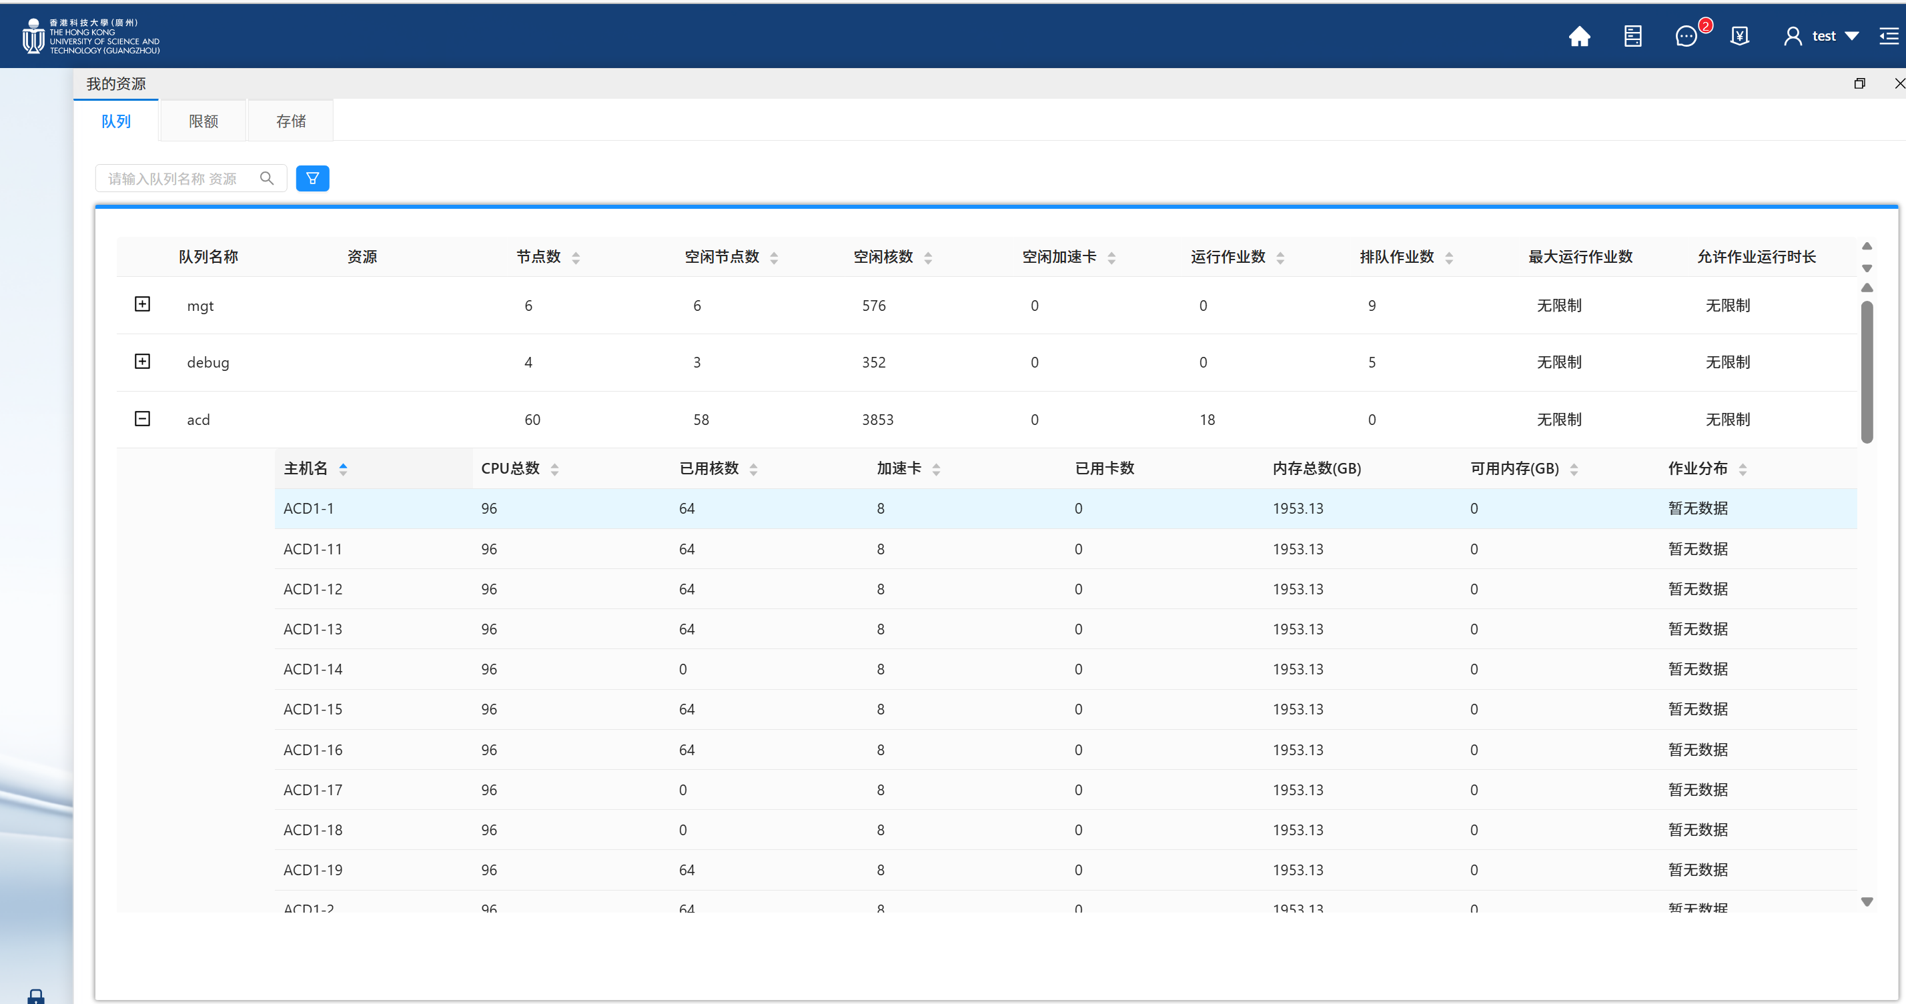The width and height of the screenshot is (1906, 1004).
Task: Sort hosts by 作业分布
Action: [1743, 469]
